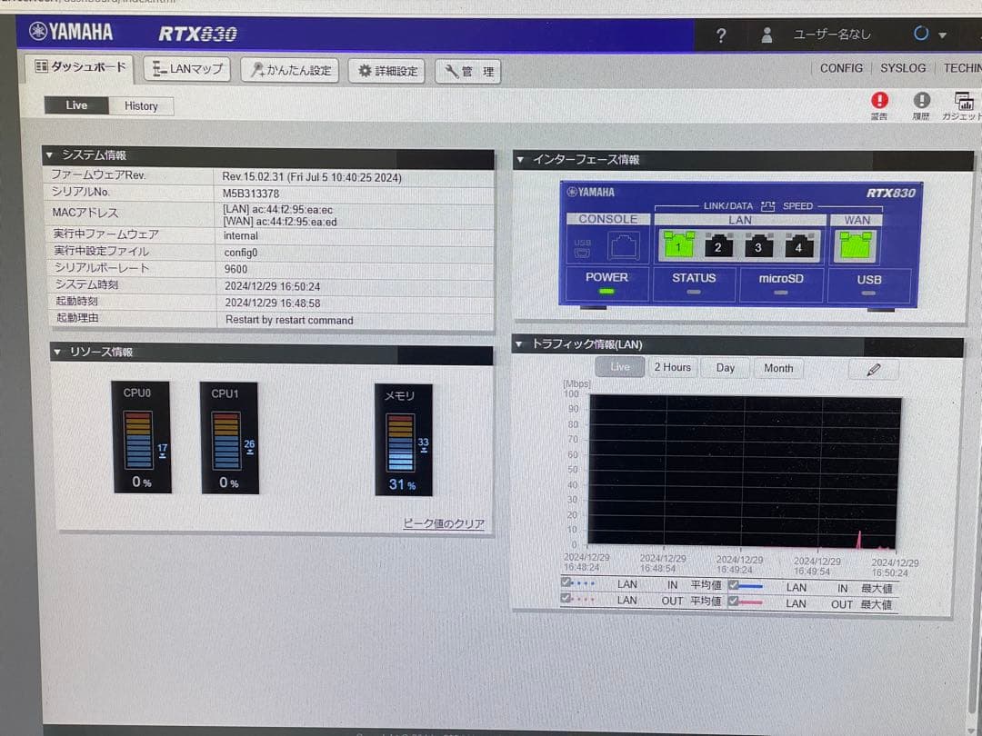This screenshot has width=982, height=736.
Task: Open dropdown arrow next to refresh icon
Action: (x=942, y=35)
